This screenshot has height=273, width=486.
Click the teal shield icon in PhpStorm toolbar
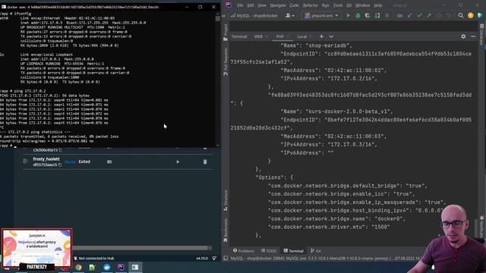480,15
